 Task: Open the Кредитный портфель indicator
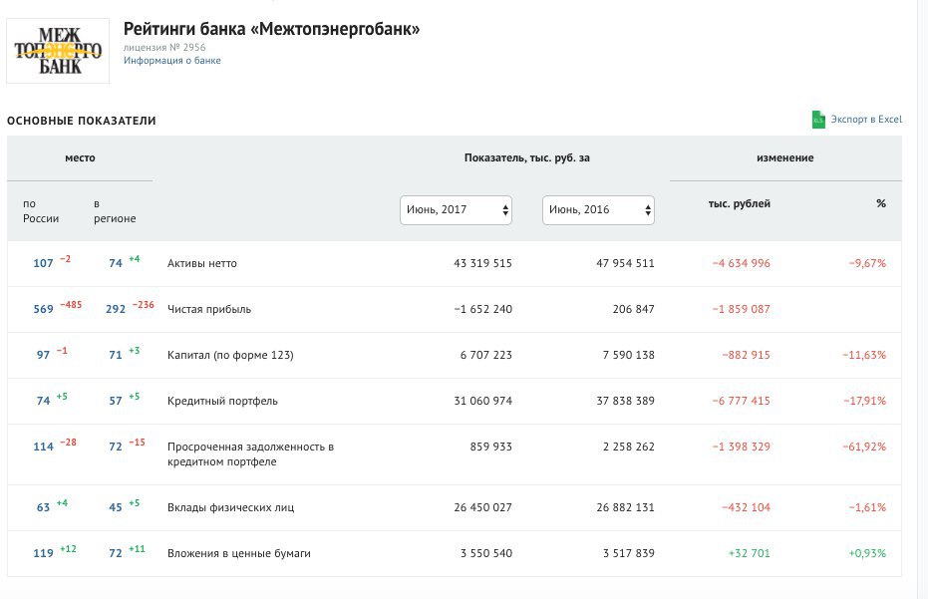[222, 401]
